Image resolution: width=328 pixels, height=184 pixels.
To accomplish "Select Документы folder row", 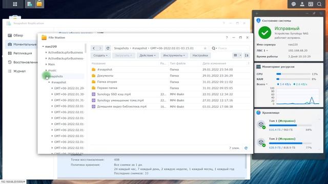I will pos(170,76).
